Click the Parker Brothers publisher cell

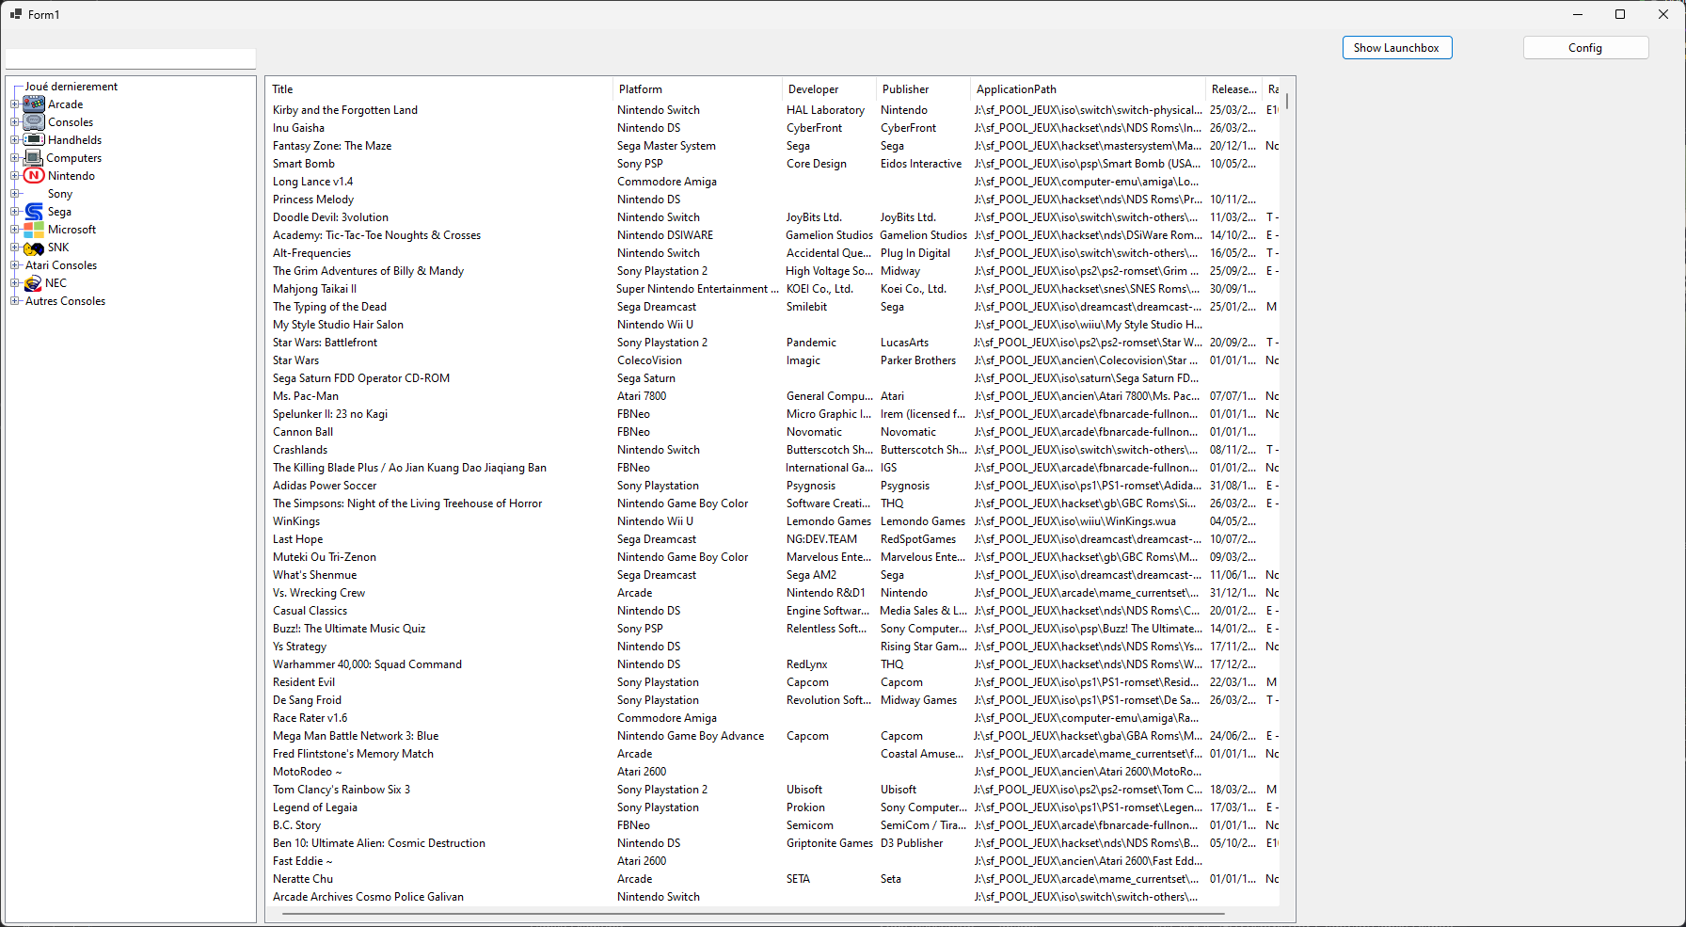pos(918,360)
